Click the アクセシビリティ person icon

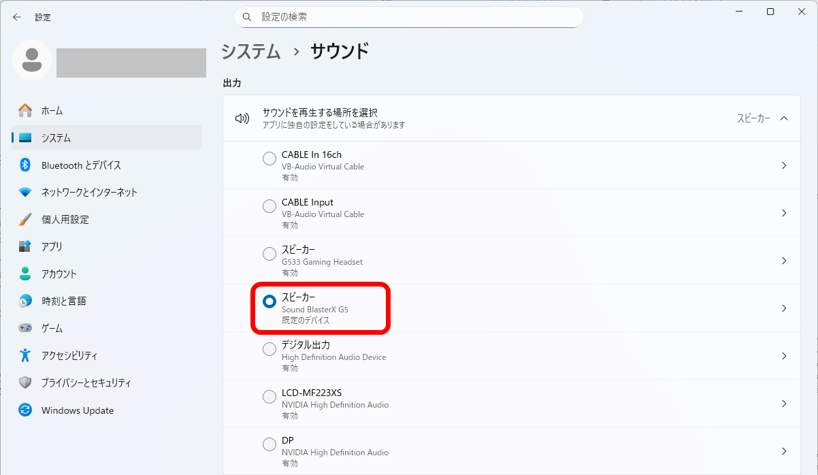pyautogui.click(x=25, y=355)
